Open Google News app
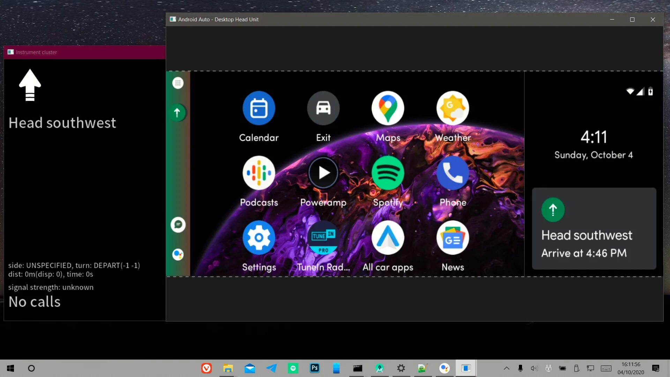Image resolution: width=670 pixels, height=377 pixels. (x=453, y=238)
